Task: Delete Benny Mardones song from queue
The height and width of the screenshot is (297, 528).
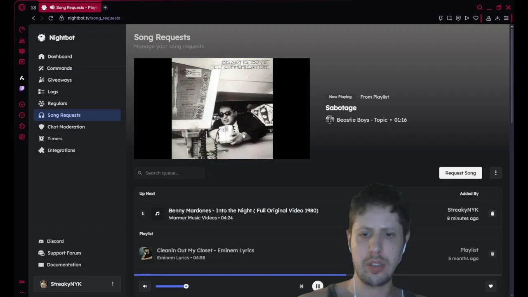Action: coord(492,214)
